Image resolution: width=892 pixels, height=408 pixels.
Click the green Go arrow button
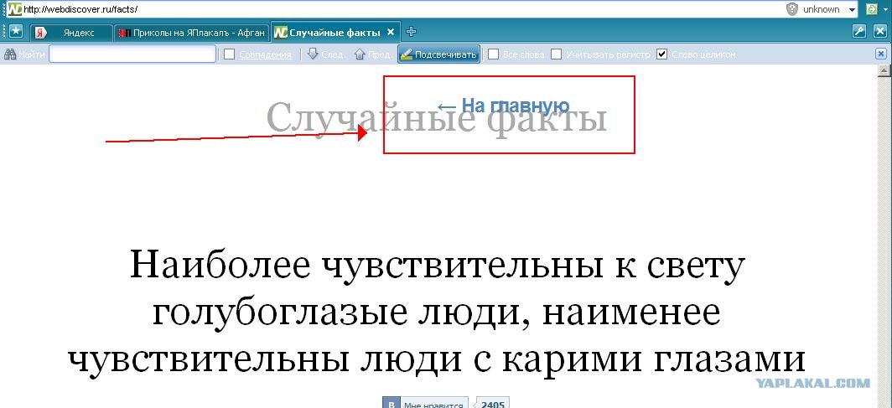coord(870,9)
